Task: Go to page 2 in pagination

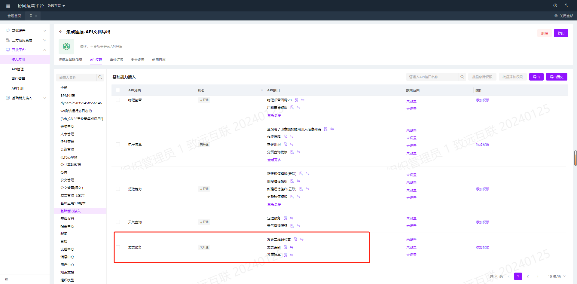Action: tap(528, 276)
